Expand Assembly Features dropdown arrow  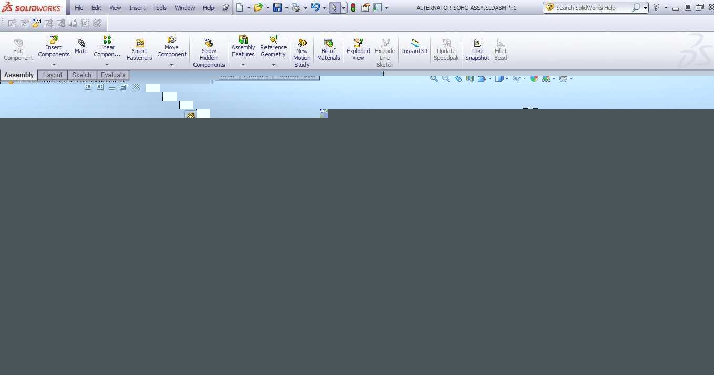243,65
